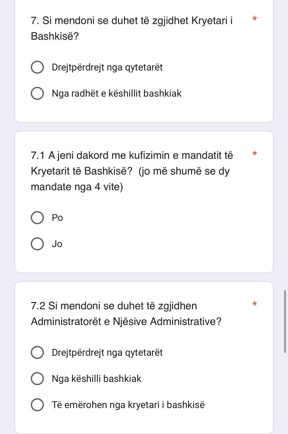Pick 'Të emërohen nga kryetari i bashkisë' radio
Screen dimensions: 288x434
click(37, 405)
